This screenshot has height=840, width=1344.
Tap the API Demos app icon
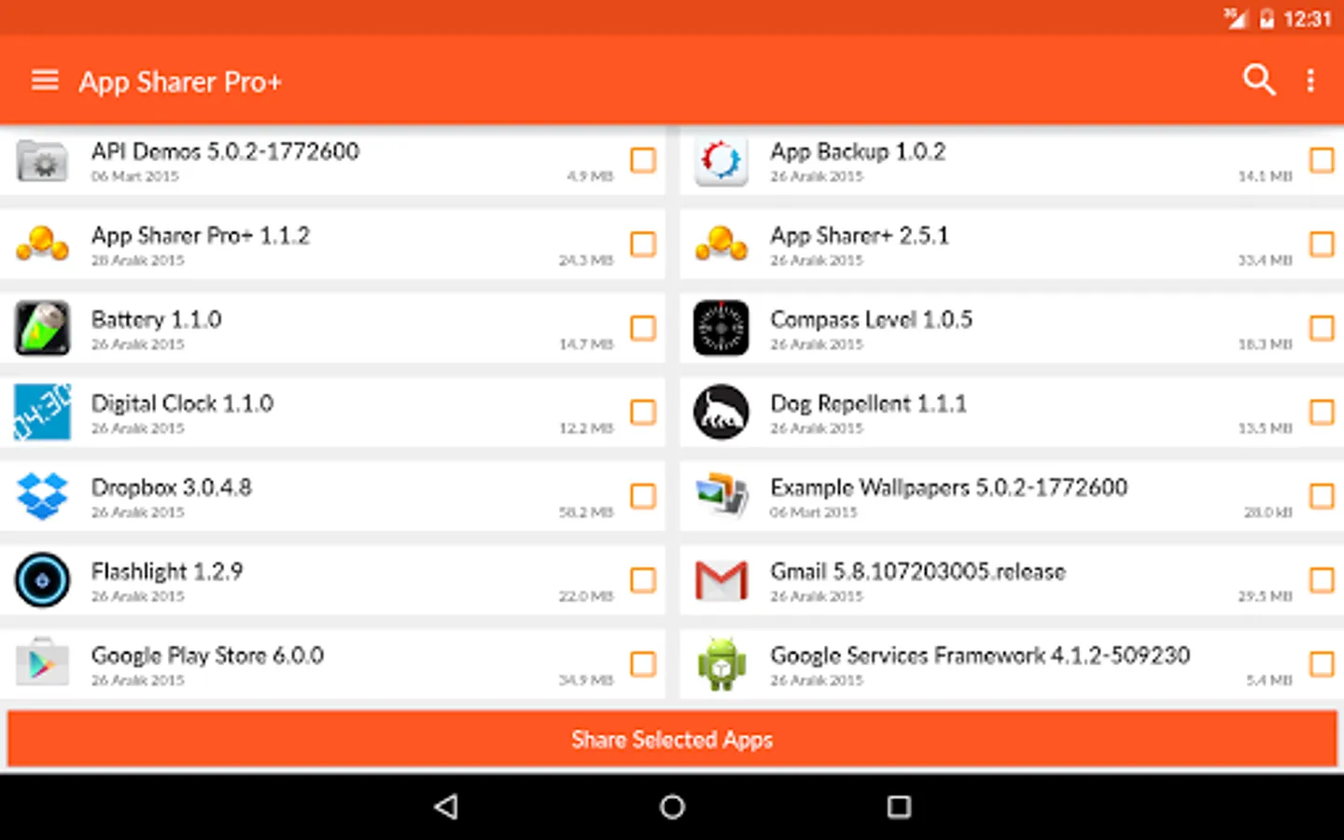point(42,161)
